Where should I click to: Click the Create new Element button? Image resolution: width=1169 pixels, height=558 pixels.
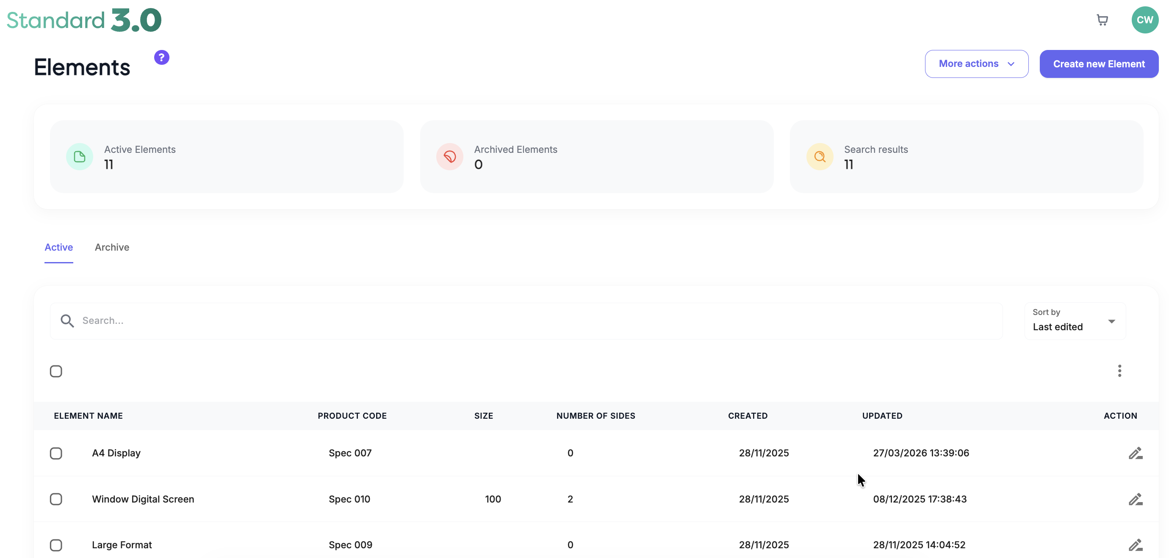click(x=1099, y=64)
